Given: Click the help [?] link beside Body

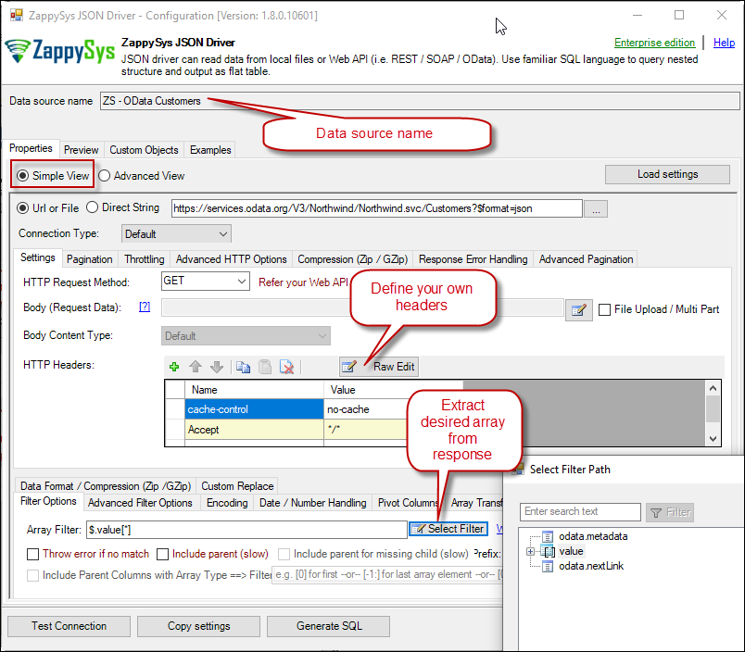Looking at the screenshot, I should [x=144, y=307].
